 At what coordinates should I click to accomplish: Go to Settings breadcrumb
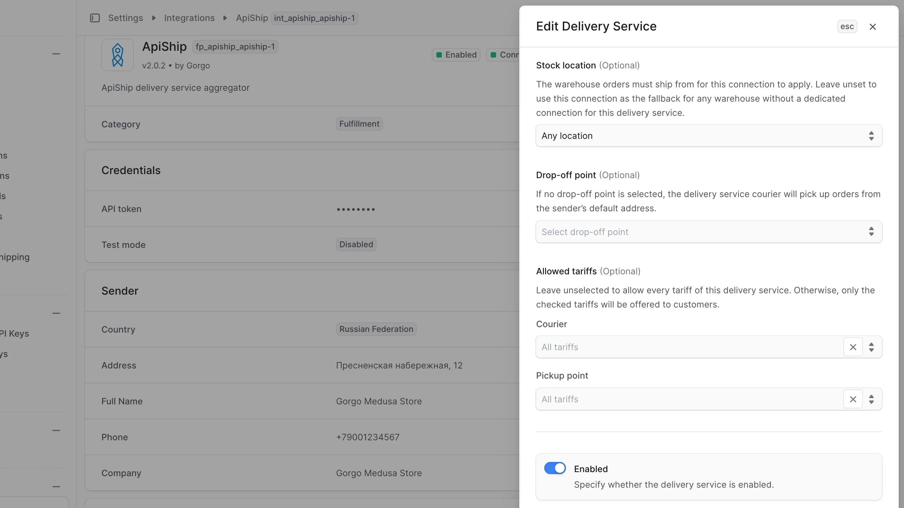click(x=126, y=18)
